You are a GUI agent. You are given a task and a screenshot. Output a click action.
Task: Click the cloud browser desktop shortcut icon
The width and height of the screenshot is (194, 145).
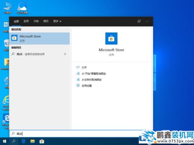click(x=22, y=7)
